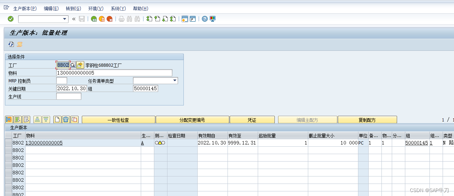Image resolution: width=454 pixels, height=196 pixels.
Task: Click the 生产线 input field
Action: pyautogui.click(x=69, y=96)
